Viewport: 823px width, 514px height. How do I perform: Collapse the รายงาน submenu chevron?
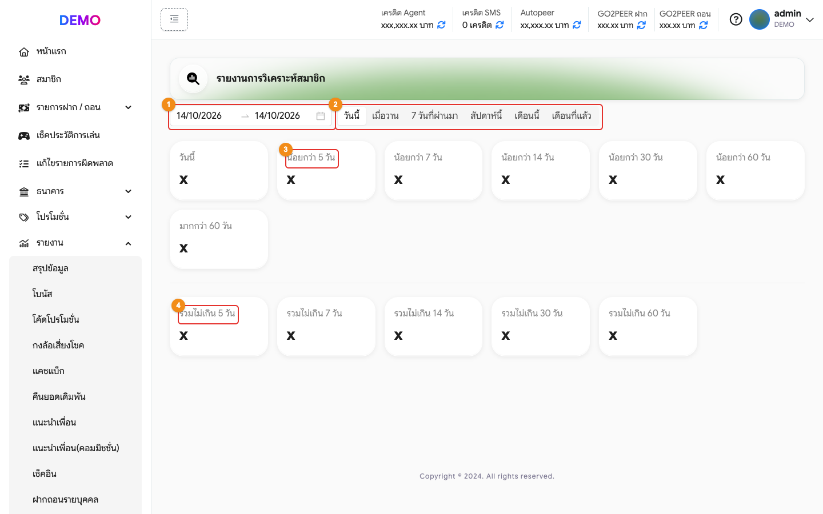[x=129, y=243]
